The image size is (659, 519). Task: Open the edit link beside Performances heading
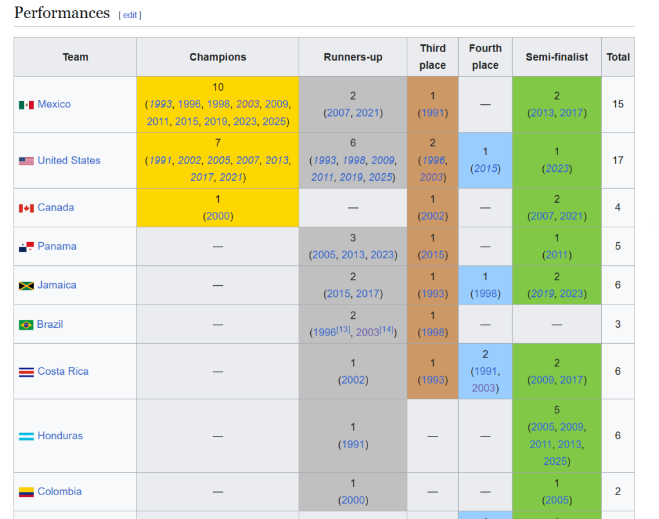130,15
